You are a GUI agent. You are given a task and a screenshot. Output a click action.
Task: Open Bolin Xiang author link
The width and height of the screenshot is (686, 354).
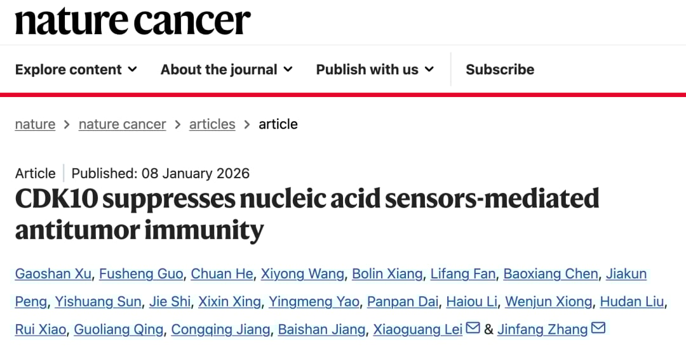tap(387, 273)
